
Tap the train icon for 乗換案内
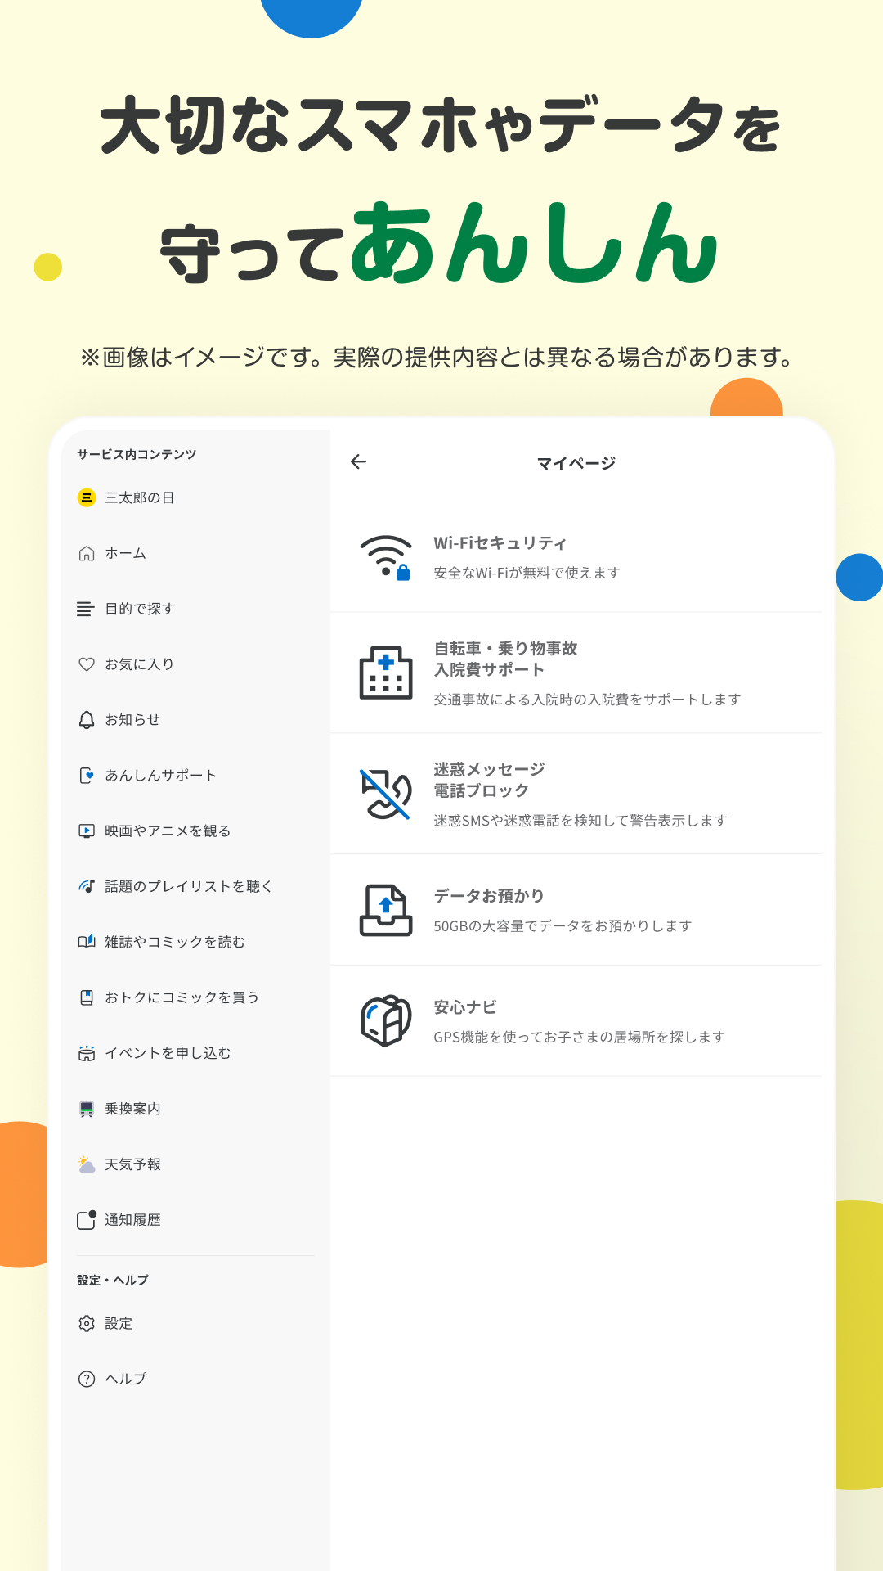coord(87,1109)
